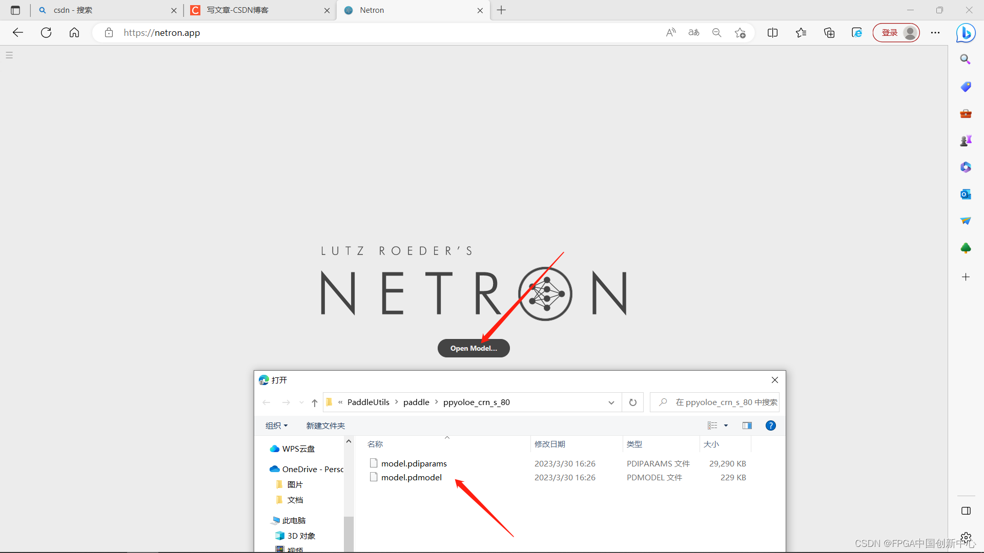Open Documents folder under OneDrive
Viewport: 984px width, 553px height.
pos(290,500)
